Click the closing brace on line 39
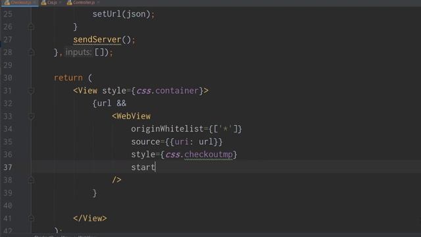 pyautogui.click(x=95, y=193)
